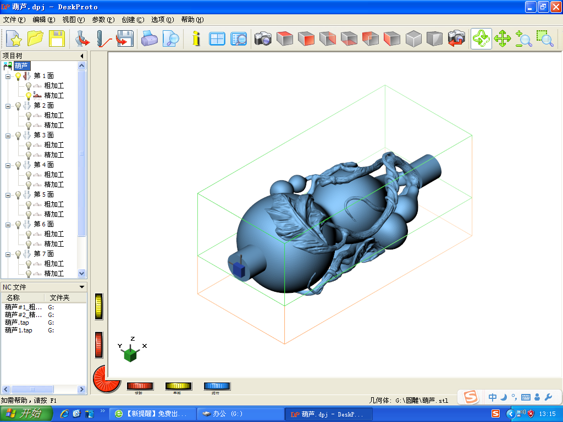
Task: Activate the green rotate view tool
Action: 481,38
